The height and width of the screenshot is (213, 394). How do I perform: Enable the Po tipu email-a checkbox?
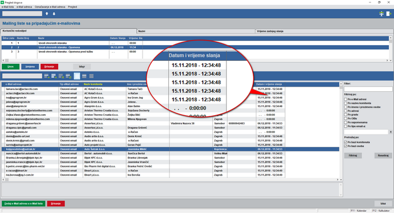[x=345, y=126]
